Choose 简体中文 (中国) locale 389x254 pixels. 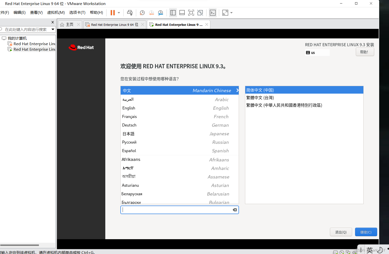pos(304,90)
